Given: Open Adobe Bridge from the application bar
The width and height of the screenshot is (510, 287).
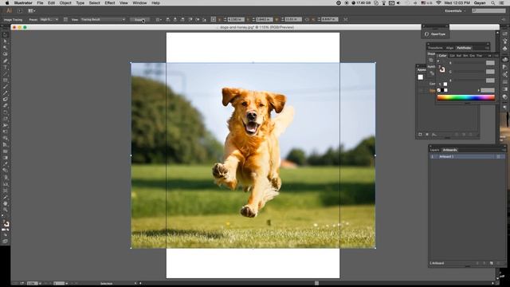Looking at the screenshot, I should click(x=20, y=10).
